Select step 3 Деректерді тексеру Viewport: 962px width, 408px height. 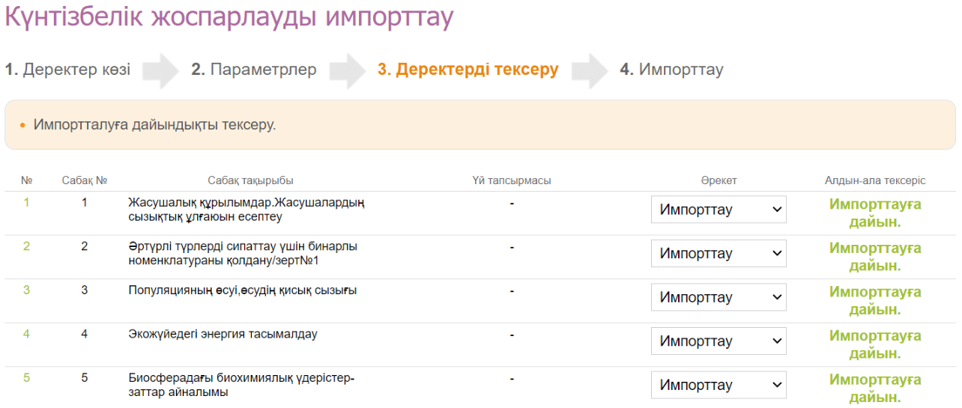point(468,70)
